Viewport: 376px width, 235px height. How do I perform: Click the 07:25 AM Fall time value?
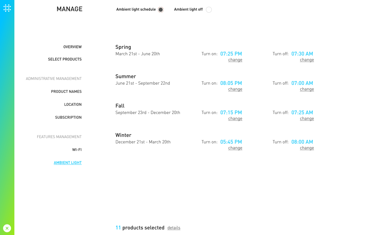click(x=302, y=113)
